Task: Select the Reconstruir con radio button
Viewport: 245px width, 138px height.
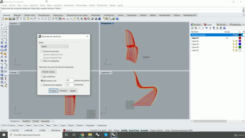Action: click(42, 81)
